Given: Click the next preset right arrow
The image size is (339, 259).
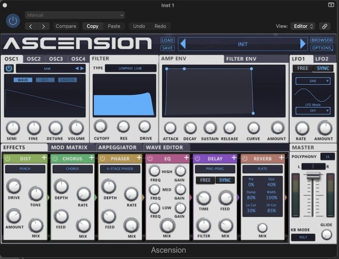Looking at the screenshot, I should click(x=303, y=44).
